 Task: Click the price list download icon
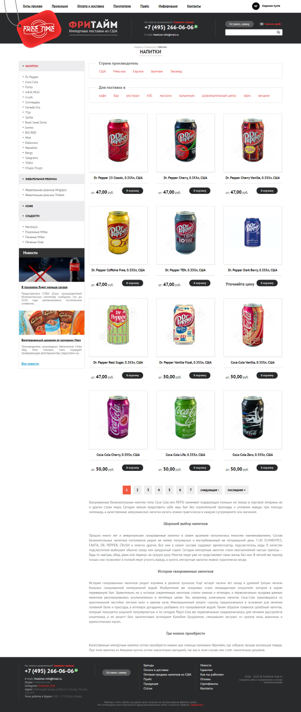point(261,23)
